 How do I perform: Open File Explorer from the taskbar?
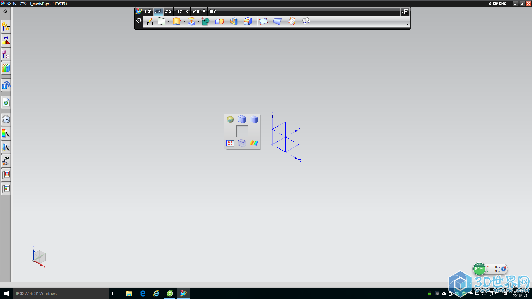[x=129, y=293]
